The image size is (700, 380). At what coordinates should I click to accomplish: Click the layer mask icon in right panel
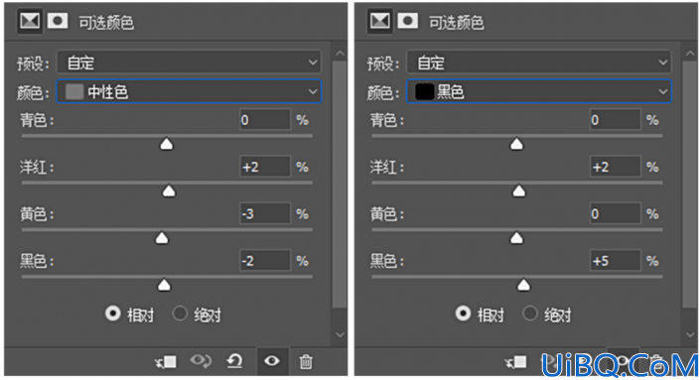407,21
